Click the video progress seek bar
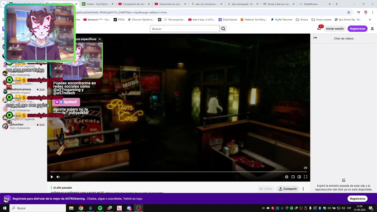 (x=178, y=172)
